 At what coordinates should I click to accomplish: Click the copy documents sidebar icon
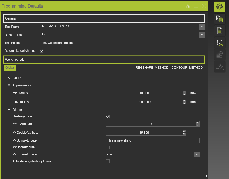click(x=220, y=19)
